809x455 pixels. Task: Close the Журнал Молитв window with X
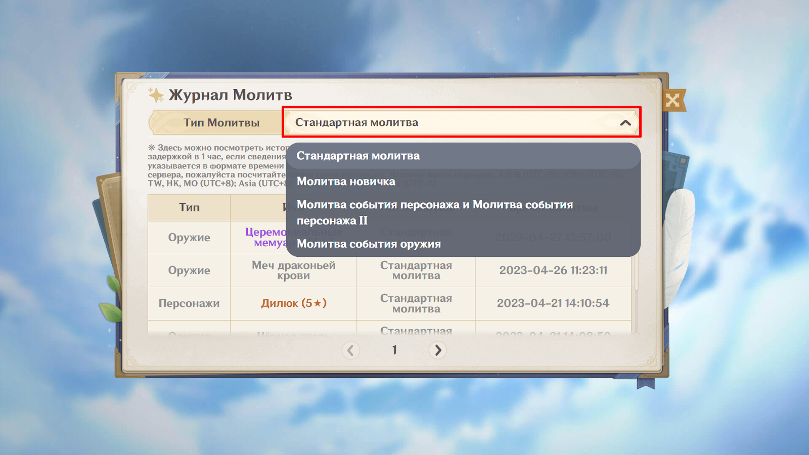[x=673, y=101]
